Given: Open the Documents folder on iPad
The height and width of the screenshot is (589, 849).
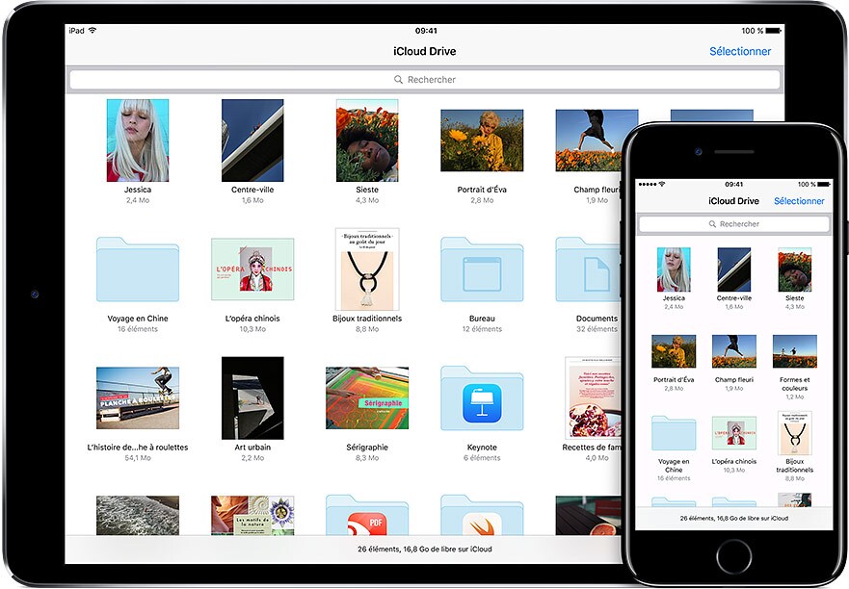Looking at the screenshot, I should [589, 269].
